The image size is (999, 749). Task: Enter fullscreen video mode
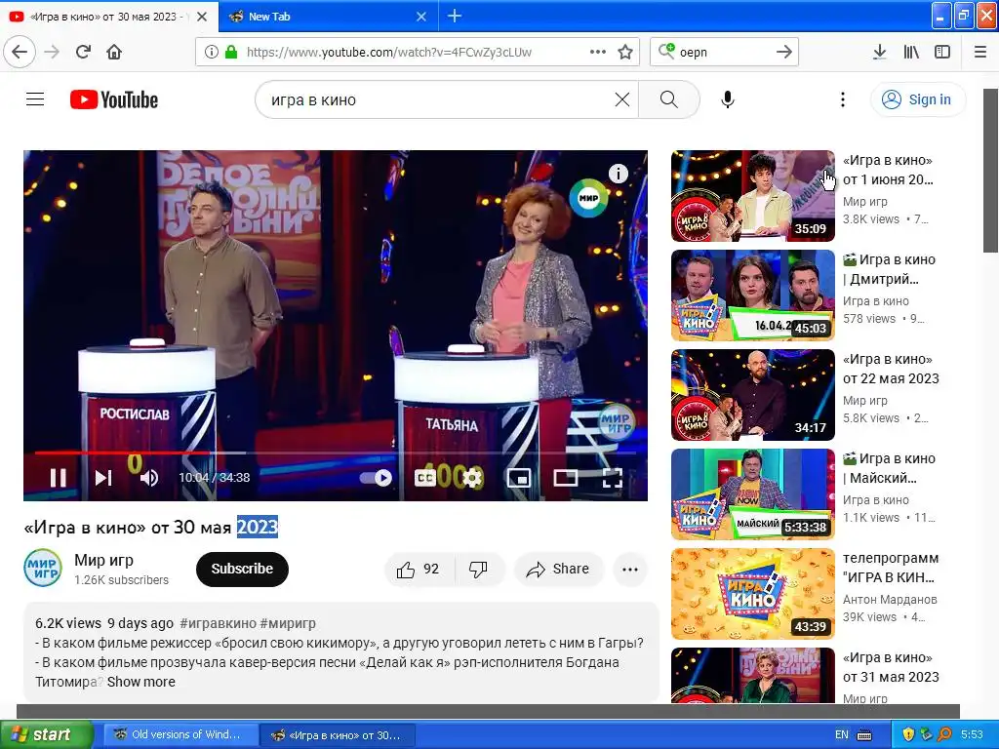point(613,478)
